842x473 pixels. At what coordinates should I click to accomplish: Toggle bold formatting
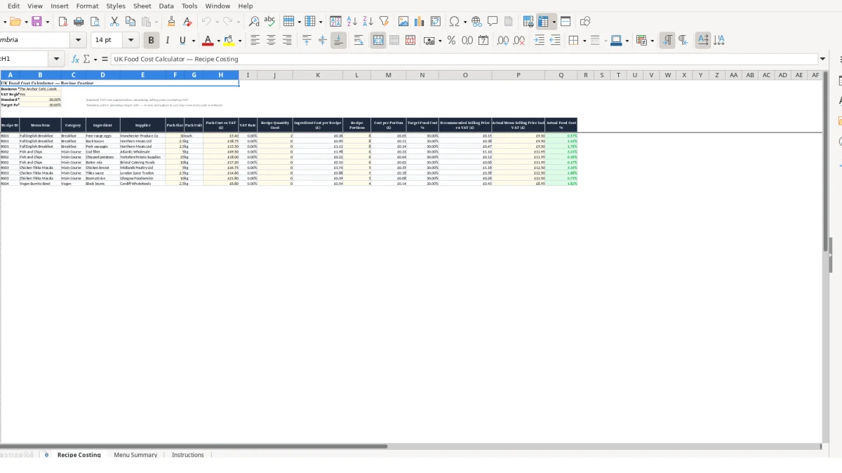pos(151,41)
